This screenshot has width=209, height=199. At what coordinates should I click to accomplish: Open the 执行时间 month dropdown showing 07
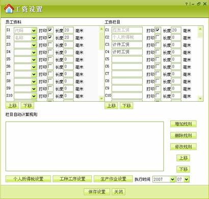187,179
